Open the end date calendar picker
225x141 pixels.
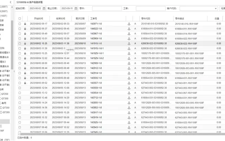coord(76,8)
